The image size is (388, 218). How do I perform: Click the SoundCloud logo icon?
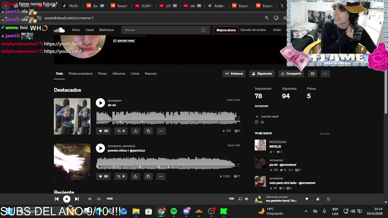(x=59, y=30)
